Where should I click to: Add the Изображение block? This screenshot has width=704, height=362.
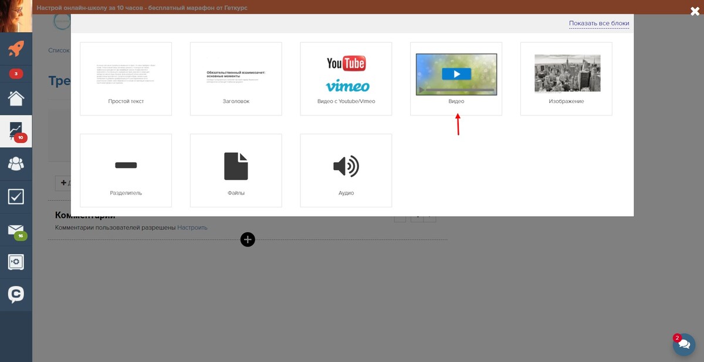tap(566, 78)
